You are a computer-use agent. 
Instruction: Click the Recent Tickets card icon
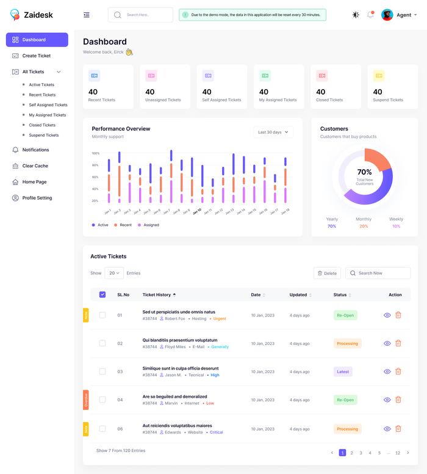pos(94,76)
